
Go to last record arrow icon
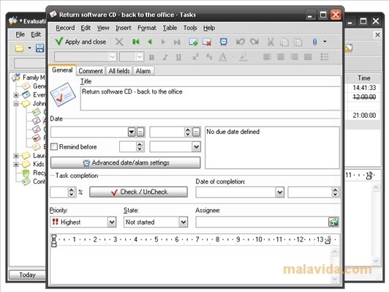pos(177,42)
